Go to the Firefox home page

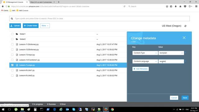180,6
